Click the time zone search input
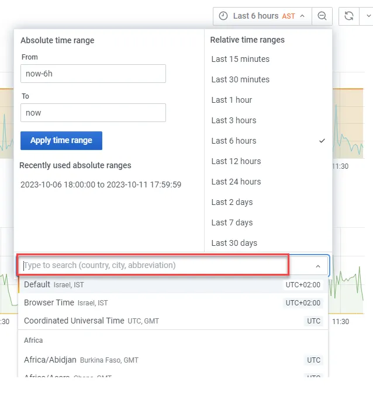The width and height of the screenshot is (373, 400). tap(153, 265)
